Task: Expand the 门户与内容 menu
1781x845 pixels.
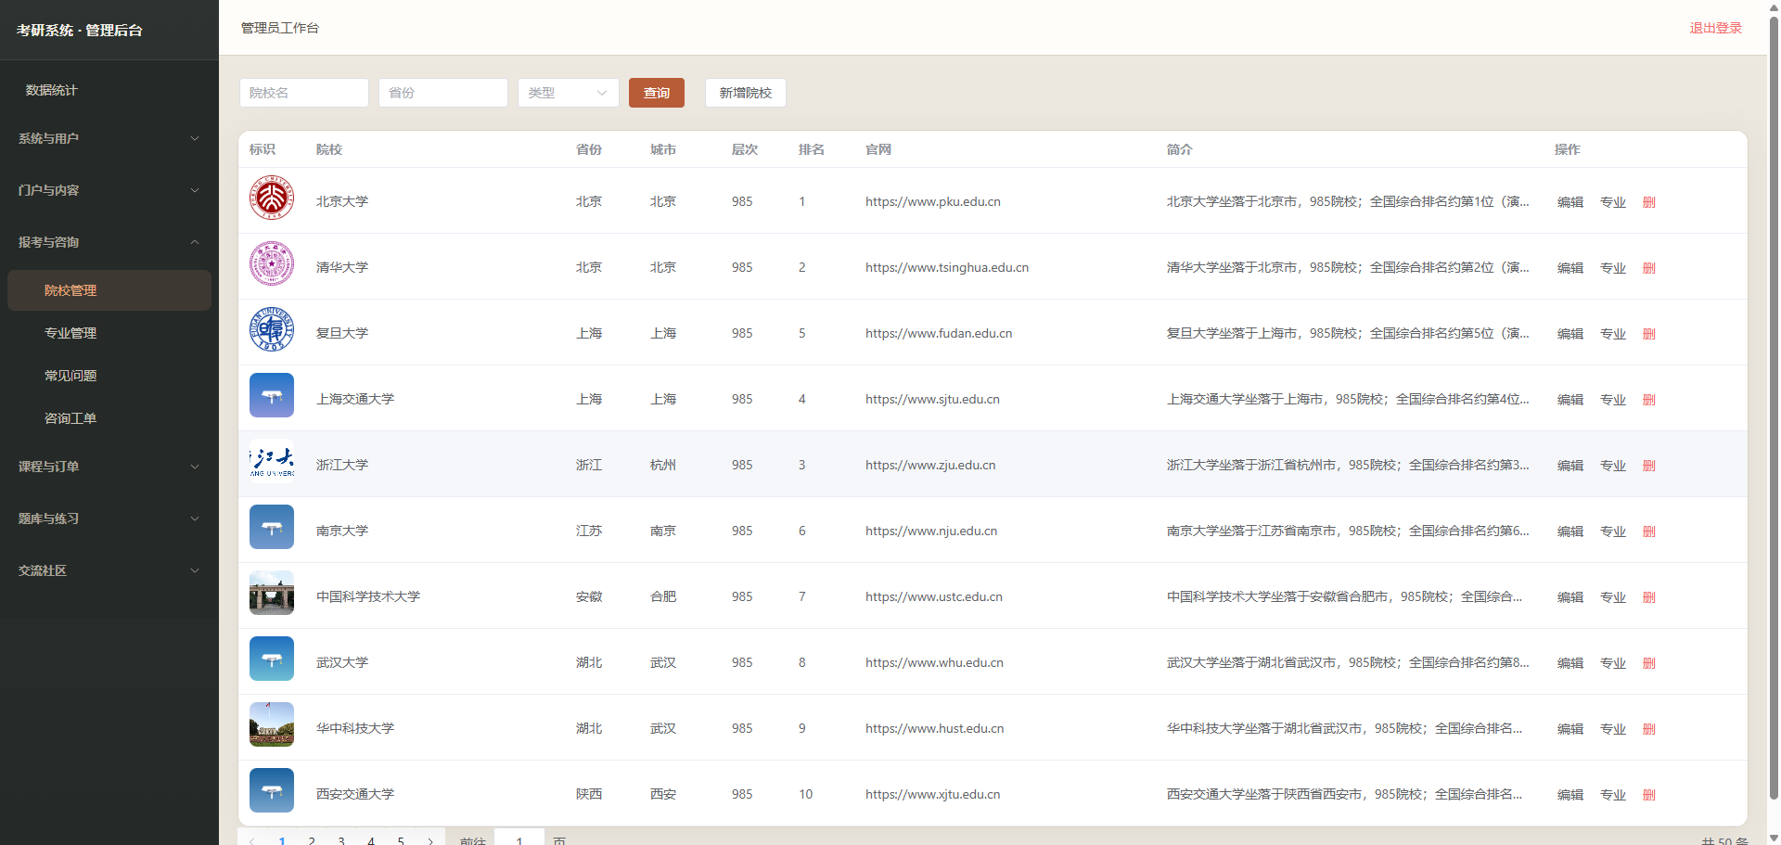Action: click(x=109, y=190)
